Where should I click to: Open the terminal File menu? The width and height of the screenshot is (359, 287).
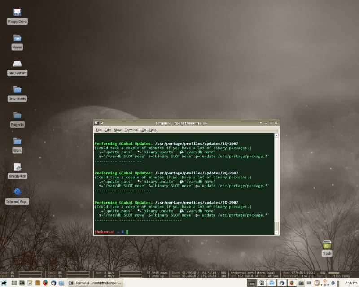pyautogui.click(x=99, y=130)
